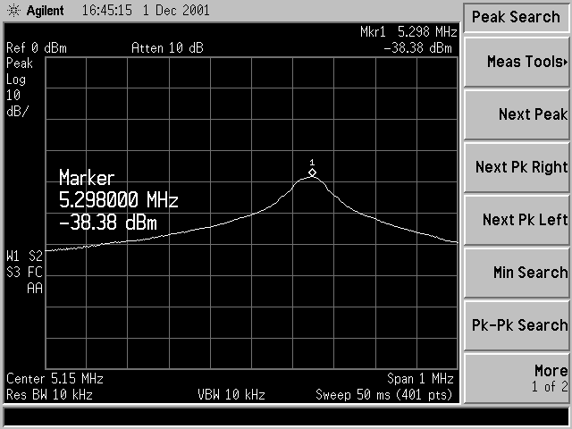Choose the Next Pk Right softkey
The width and height of the screenshot is (572, 429).
pyautogui.click(x=517, y=167)
